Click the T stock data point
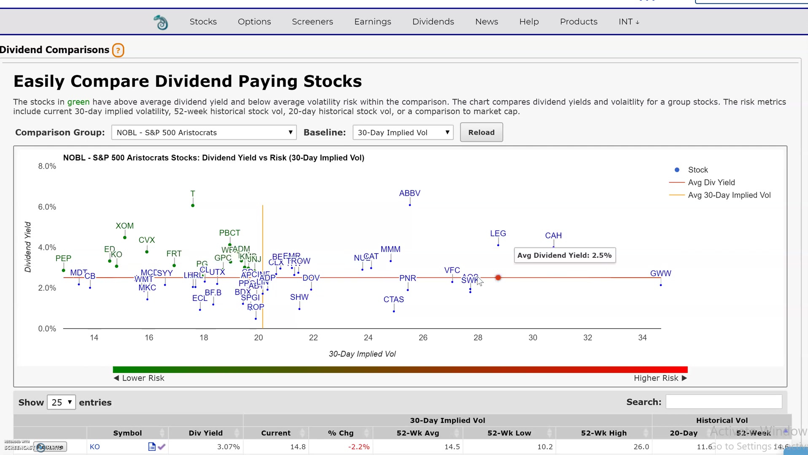808x455 pixels. pyautogui.click(x=193, y=205)
